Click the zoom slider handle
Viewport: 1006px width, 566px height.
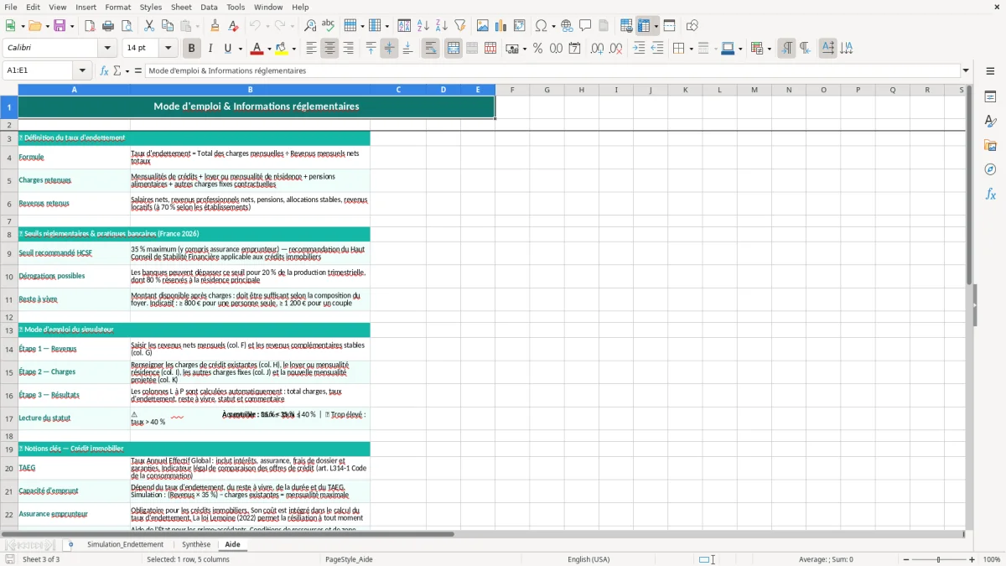[x=939, y=559]
